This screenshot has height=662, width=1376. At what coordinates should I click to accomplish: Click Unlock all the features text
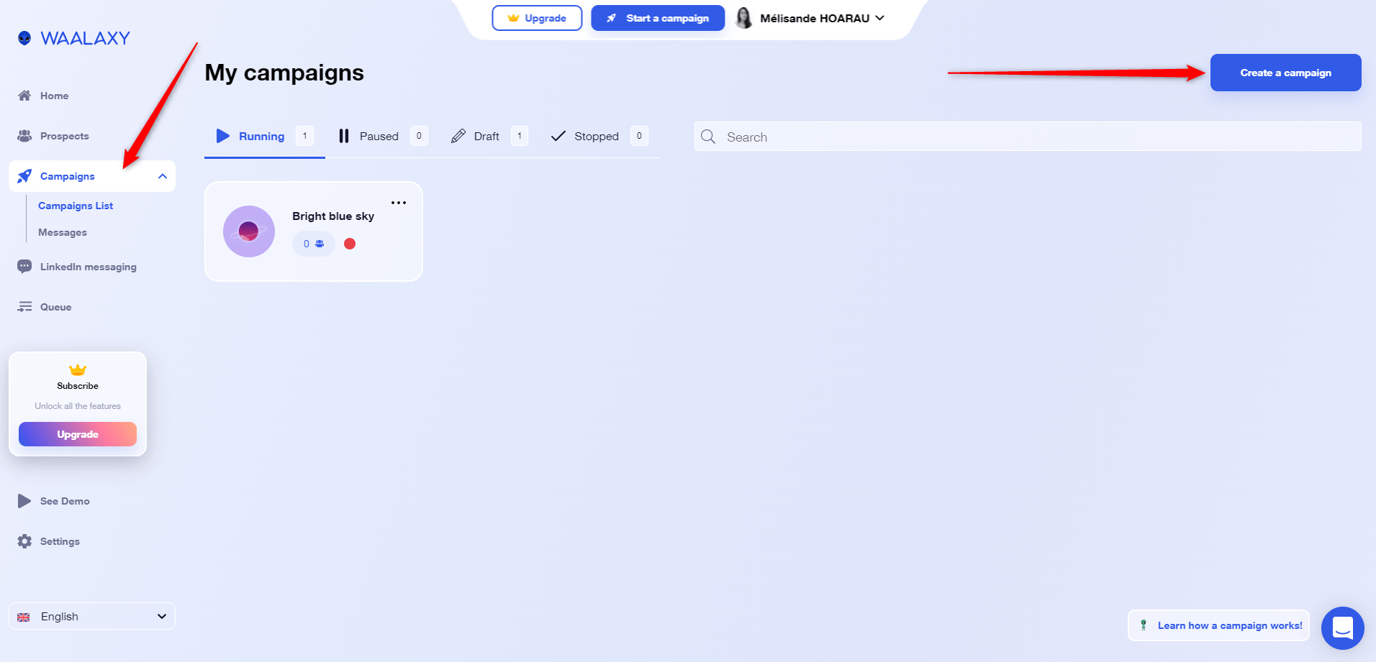tap(78, 406)
